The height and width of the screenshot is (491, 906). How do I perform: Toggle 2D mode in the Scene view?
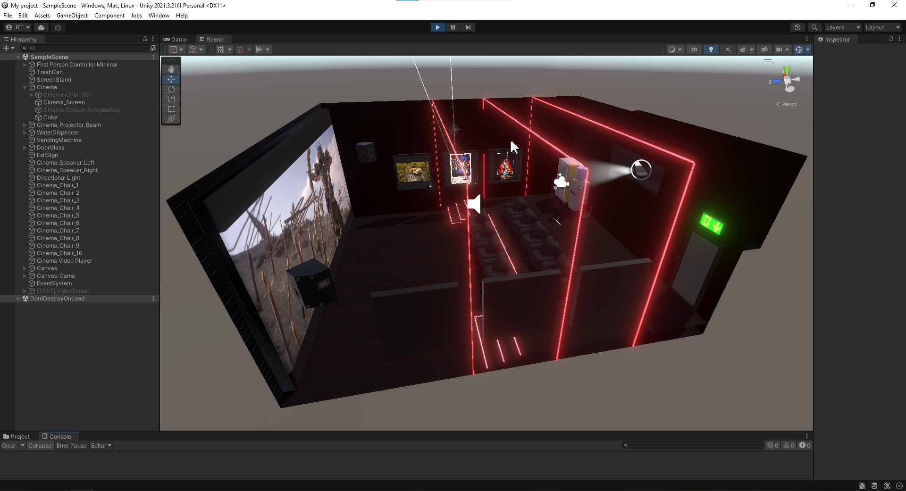(694, 49)
